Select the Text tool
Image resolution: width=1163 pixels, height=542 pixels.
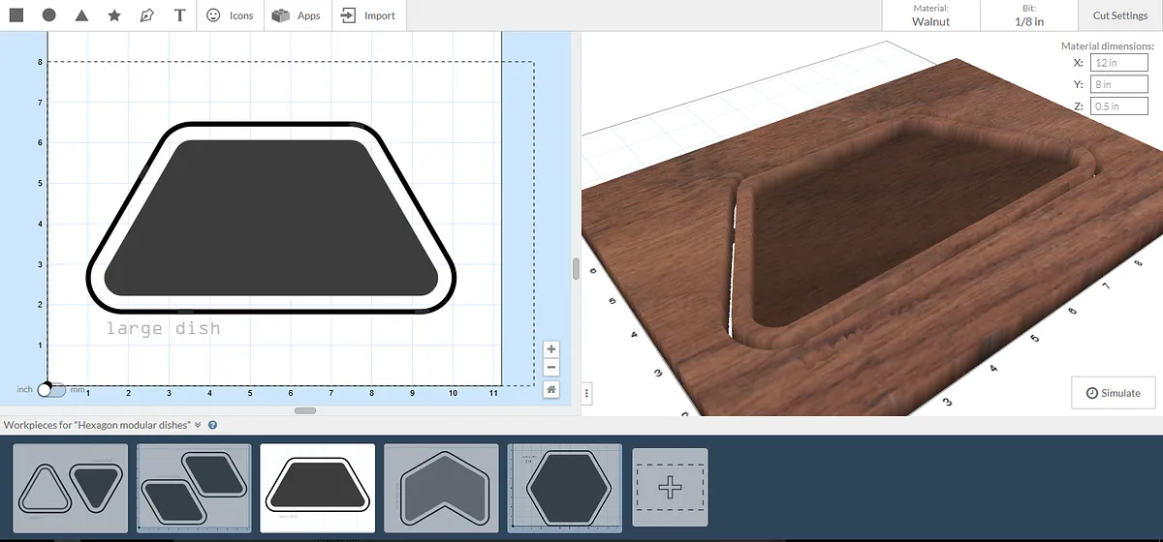[x=179, y=15]
